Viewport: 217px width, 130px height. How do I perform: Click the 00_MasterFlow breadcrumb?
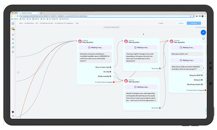pos(29,23)
